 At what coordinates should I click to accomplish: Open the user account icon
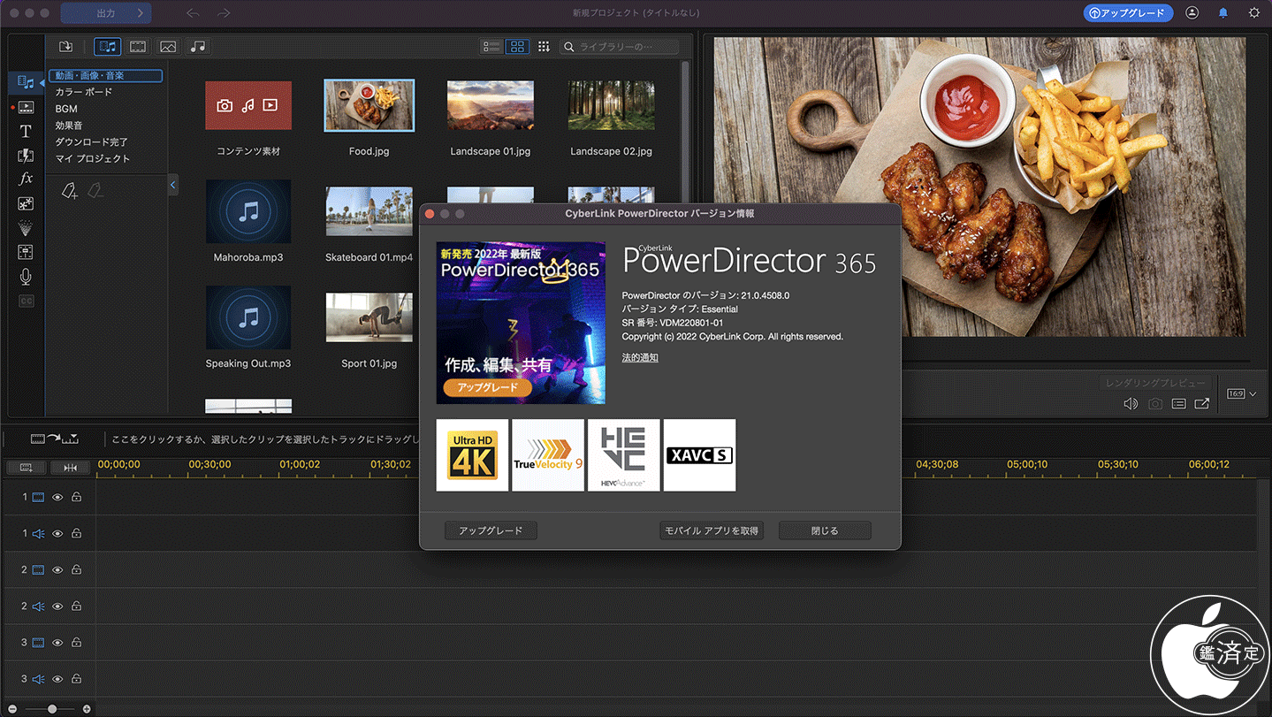coord(1192,13)
